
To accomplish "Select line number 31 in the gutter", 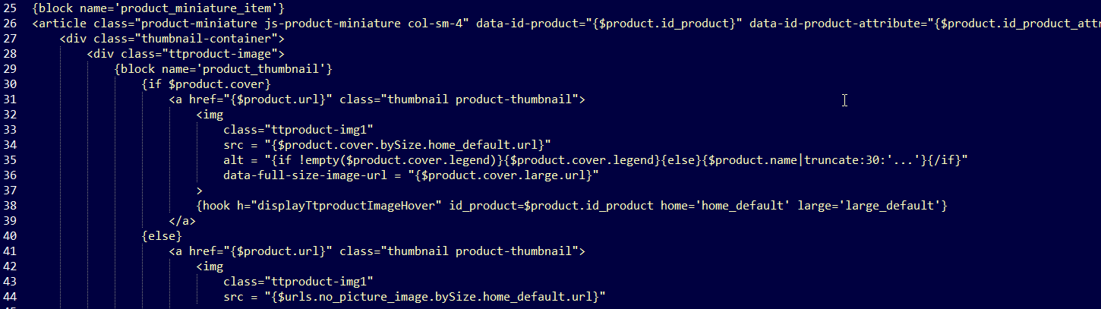I will 9,99.
